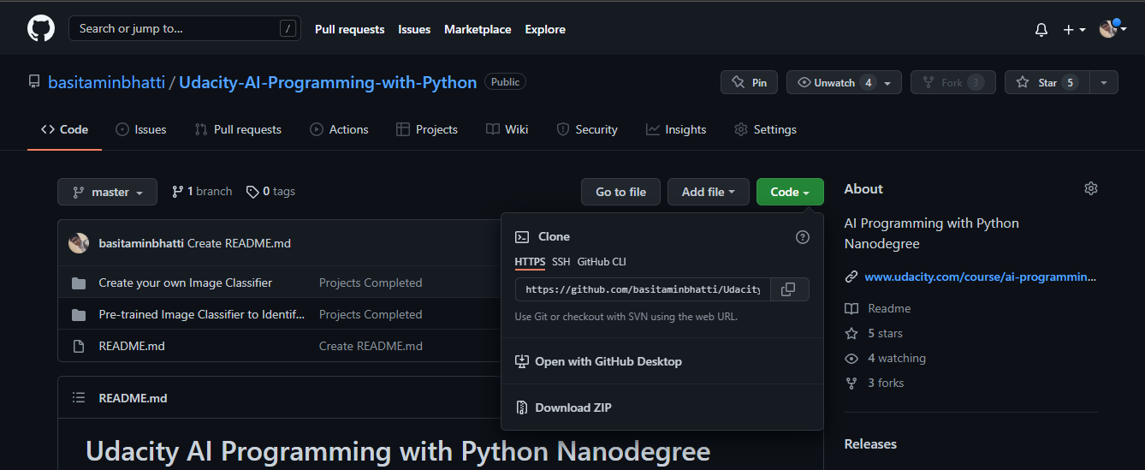
Task: Open the www.udacity.com course link
Action: 980,277
